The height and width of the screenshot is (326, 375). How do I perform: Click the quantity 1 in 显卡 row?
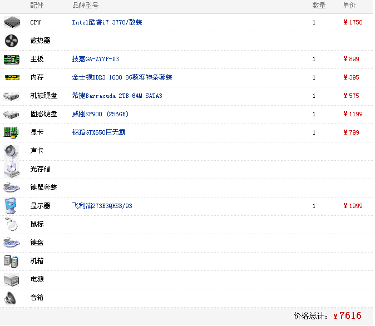click(314, 132)
